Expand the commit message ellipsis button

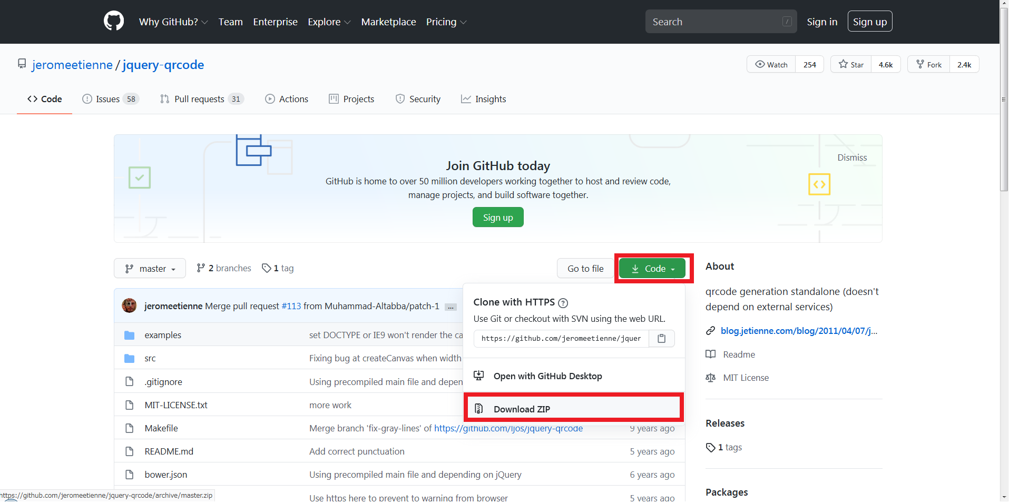450,307
